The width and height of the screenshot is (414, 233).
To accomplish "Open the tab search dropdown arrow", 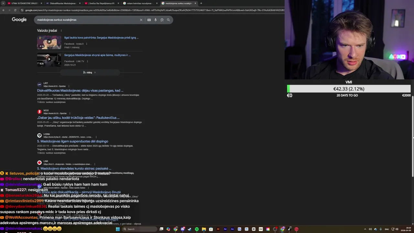I will click(3, 3).
